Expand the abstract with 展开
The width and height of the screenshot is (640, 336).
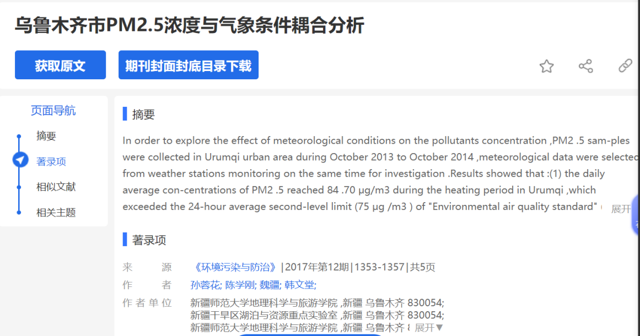(x=621, y=209)
